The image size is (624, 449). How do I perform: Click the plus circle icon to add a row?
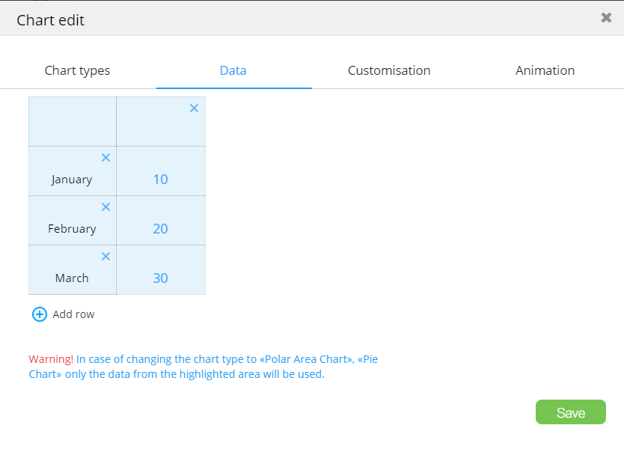pos(40,314)
